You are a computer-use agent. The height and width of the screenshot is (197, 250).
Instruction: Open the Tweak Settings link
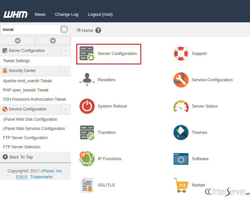16,61
